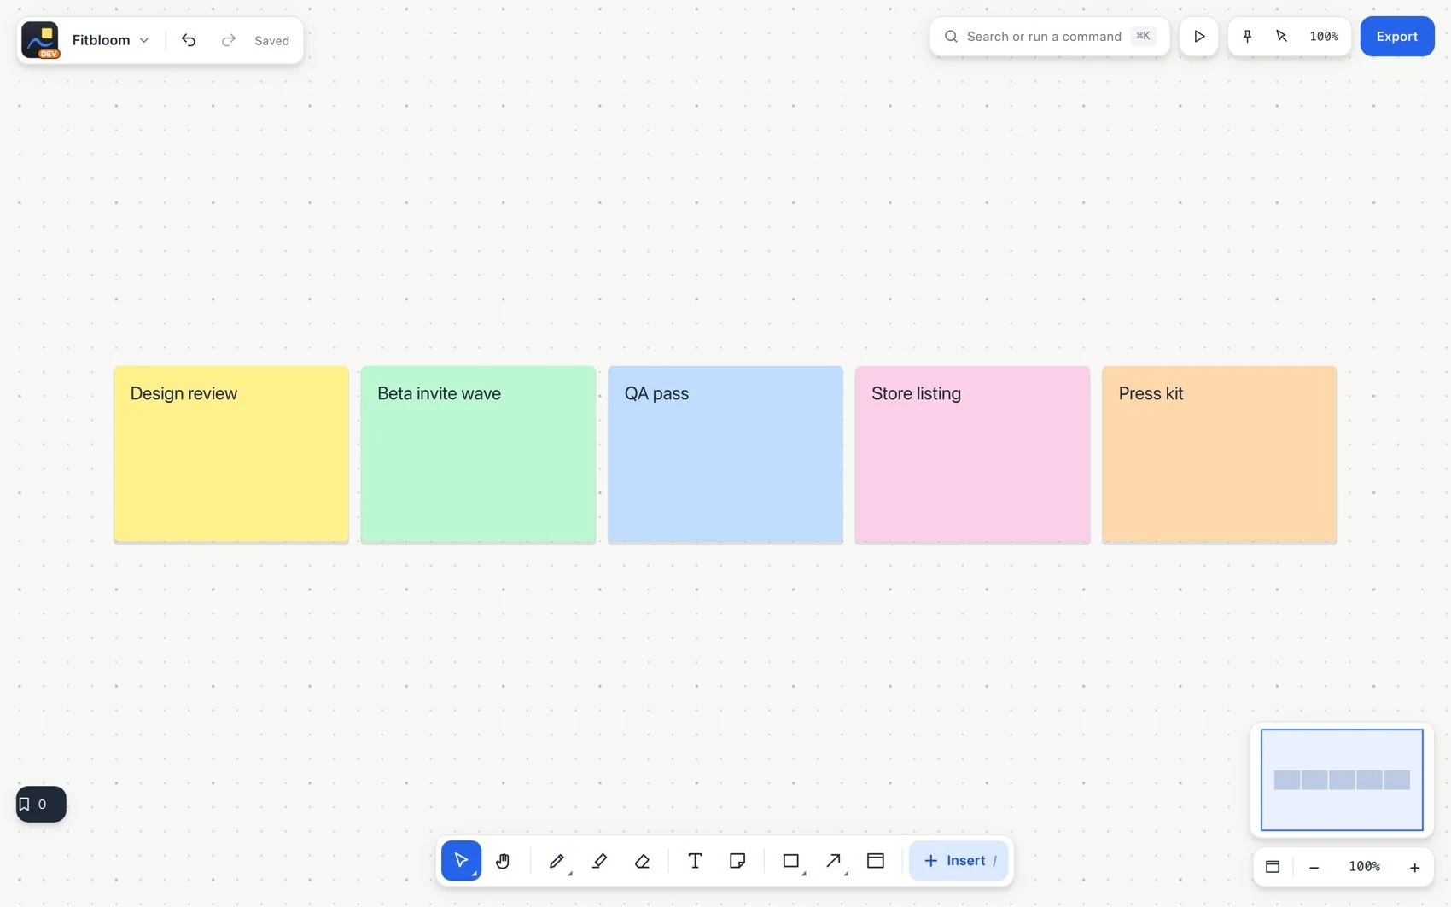1451x907 pixels.
Task: Click the Export button
Action: pyautogui.click(x=1396, y=36)
